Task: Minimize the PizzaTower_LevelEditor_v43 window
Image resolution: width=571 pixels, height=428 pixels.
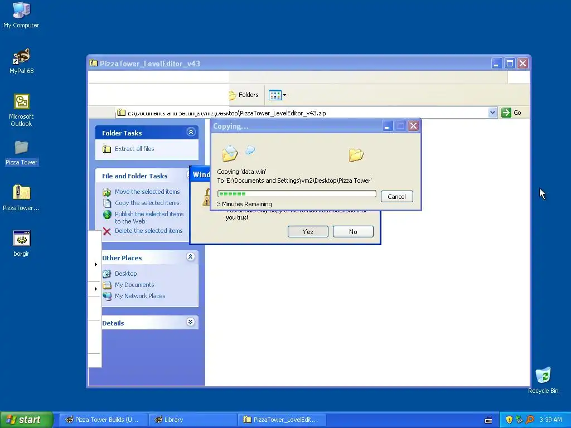Action: (497, 64)
